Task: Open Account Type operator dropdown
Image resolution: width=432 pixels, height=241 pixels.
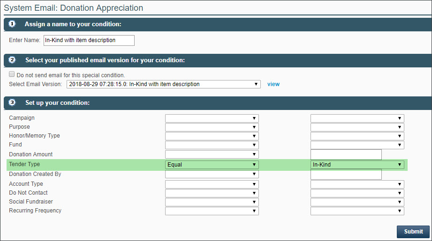Action: coord(212,184)
